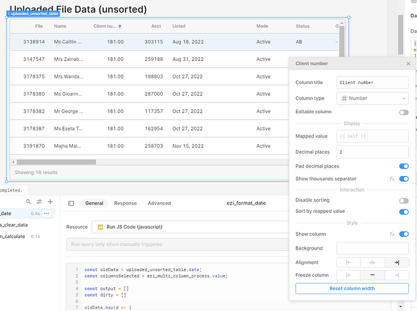Screen dimensions: 417x311
Task: Open the Resource Run JS Code selector
Action: pos(190,227)
